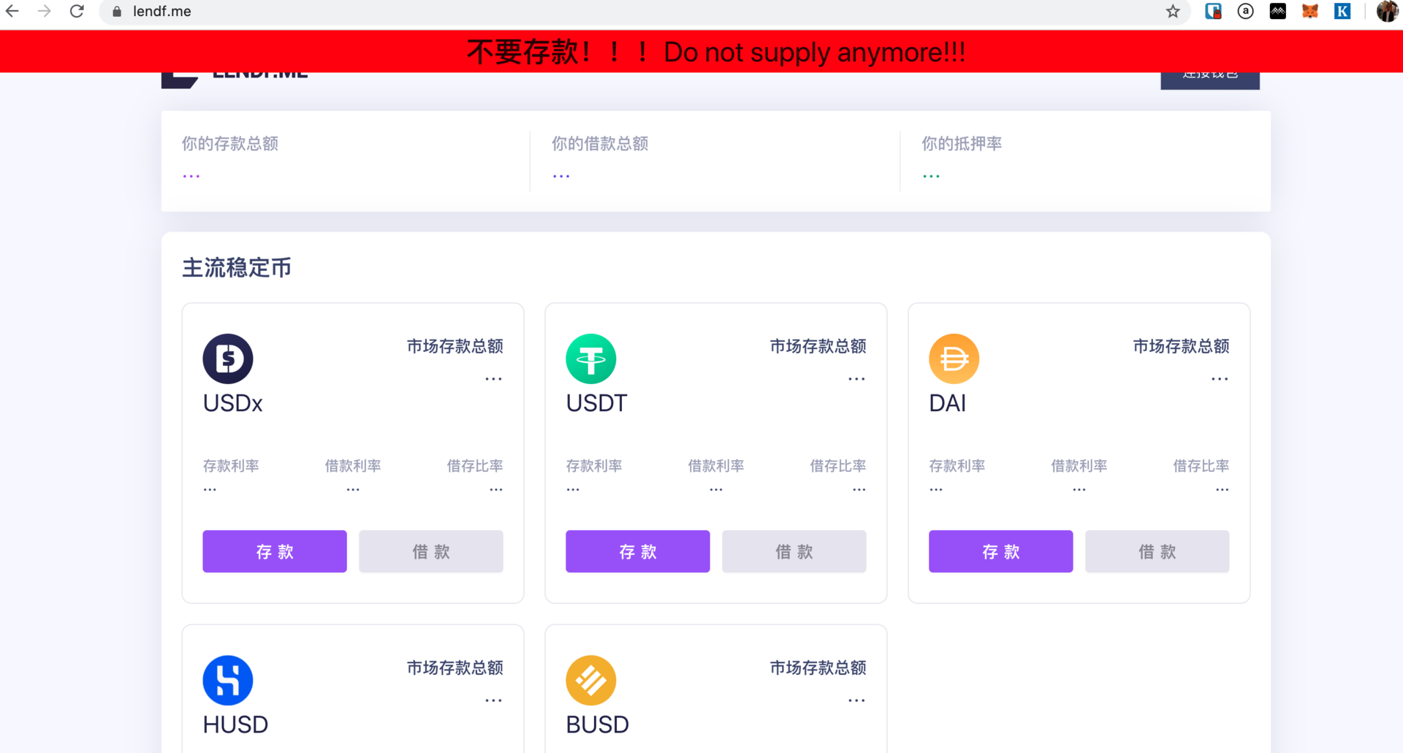The height and width of the screenshot is (753, 1403).
Task: Click the 'USDx' token name
Action: point(232,403)
